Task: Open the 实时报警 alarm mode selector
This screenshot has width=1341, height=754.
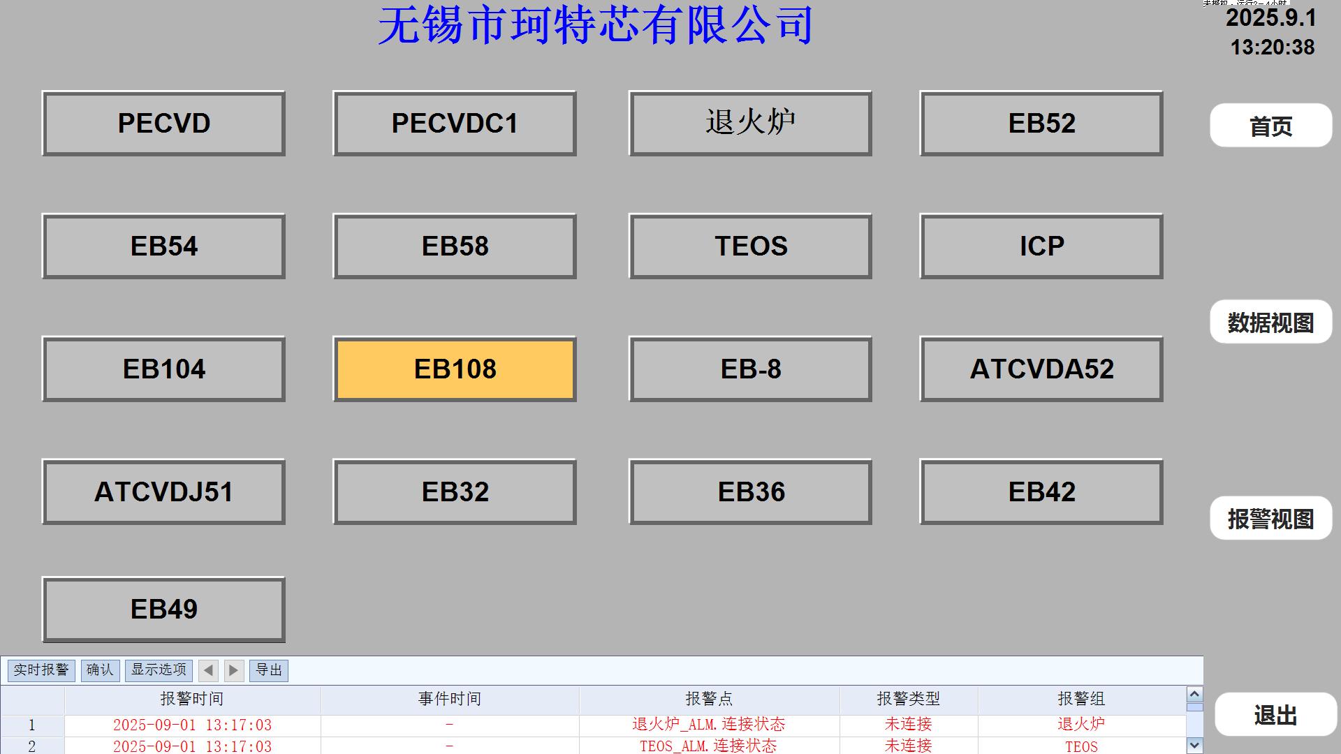Action: [x=41, y=670]
